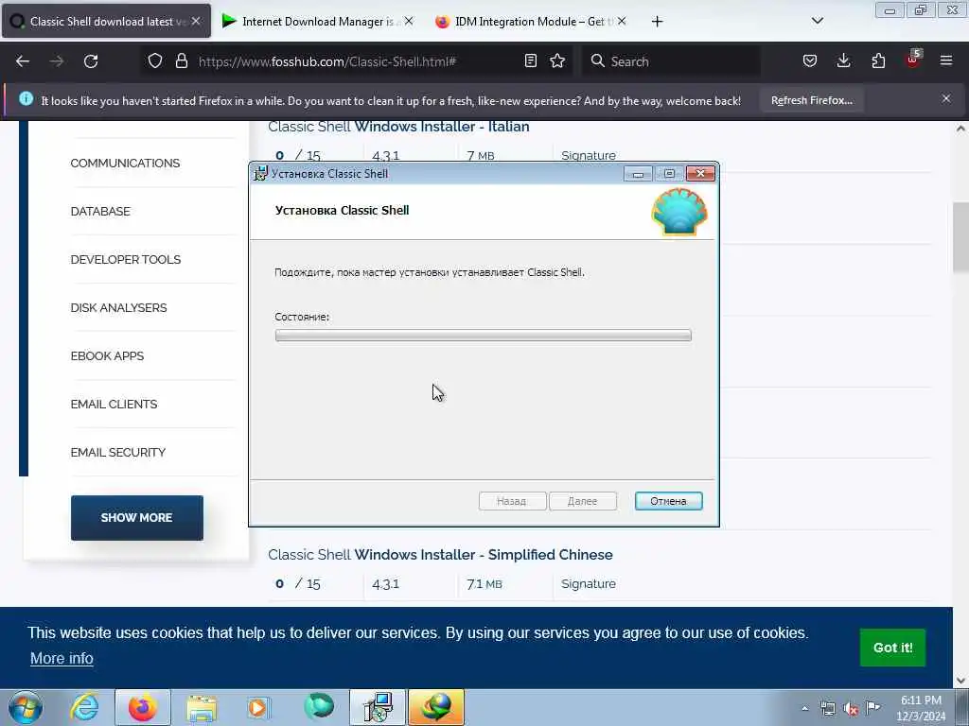Open the DISK ANALYSERS category
This screenshot has width=969, height=726.
pos(118,307)
